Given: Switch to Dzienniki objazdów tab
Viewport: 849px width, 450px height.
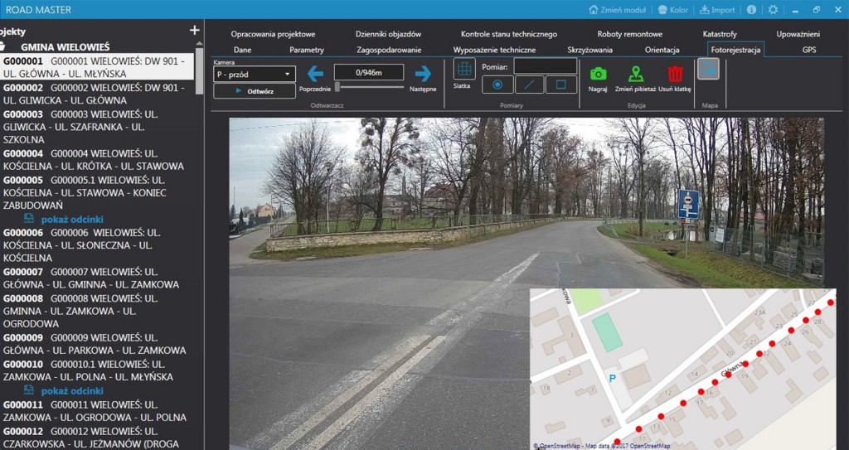Looking at the screenshot, I should pos(388,34).
